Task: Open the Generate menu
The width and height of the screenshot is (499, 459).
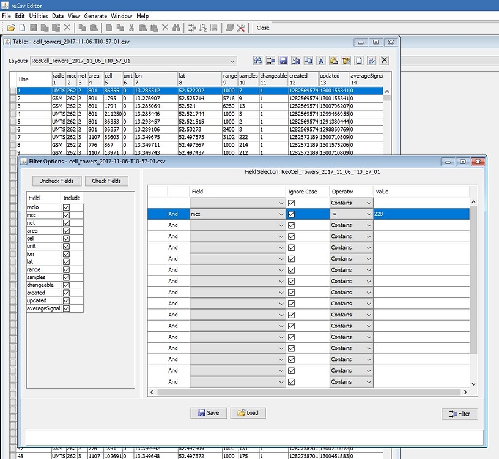Action: (x=95, y=16)
